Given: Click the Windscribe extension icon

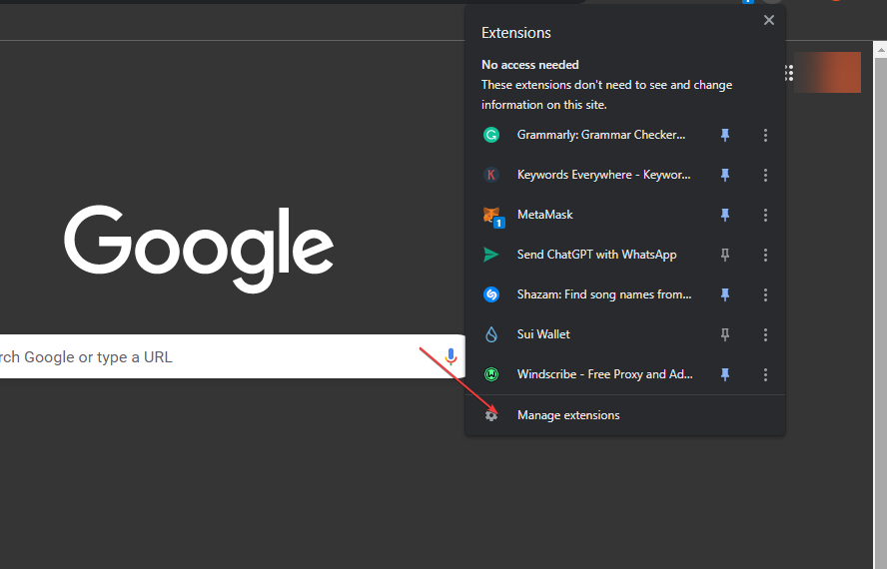Looking at the screenshot, I should pos(491,374).
